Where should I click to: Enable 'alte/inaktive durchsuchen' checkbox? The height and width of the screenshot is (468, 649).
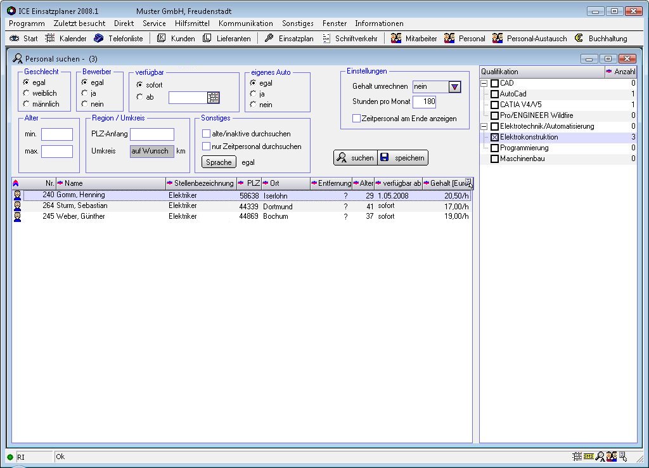206,134
